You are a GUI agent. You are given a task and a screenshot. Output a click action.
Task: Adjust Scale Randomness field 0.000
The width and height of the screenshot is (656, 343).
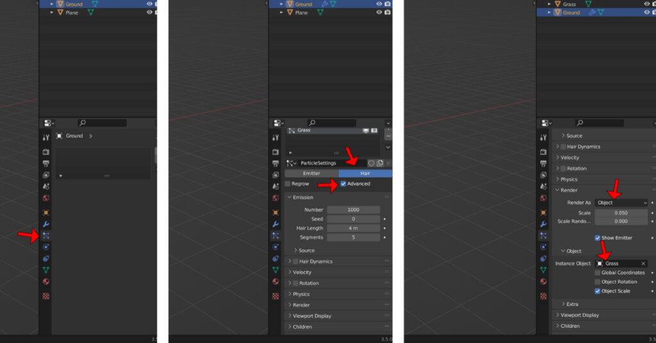(x=621, y=221)
